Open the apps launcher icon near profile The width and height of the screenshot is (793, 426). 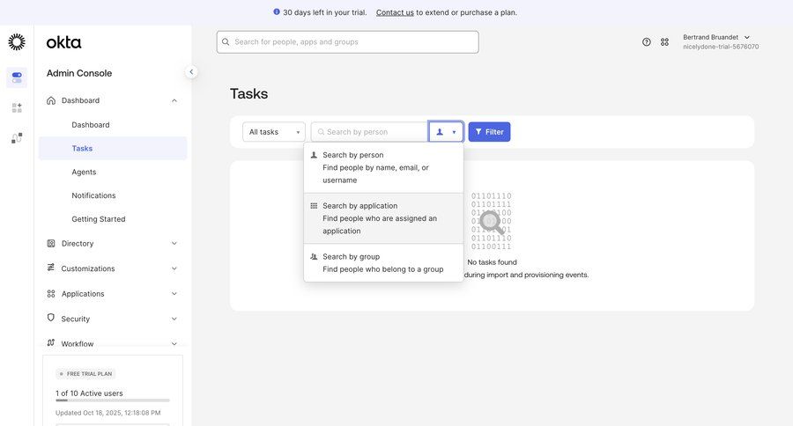coord(664,42)
